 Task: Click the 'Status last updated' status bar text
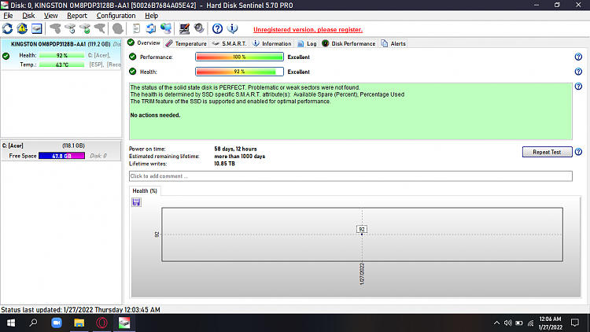[80, 310]
